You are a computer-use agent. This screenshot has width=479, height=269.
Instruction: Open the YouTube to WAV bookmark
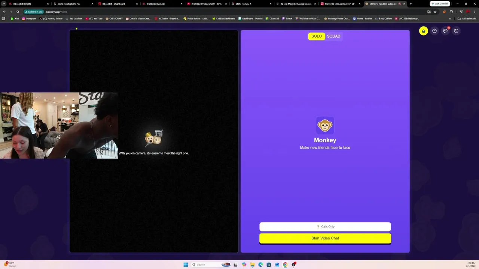(x=308, y=19)
